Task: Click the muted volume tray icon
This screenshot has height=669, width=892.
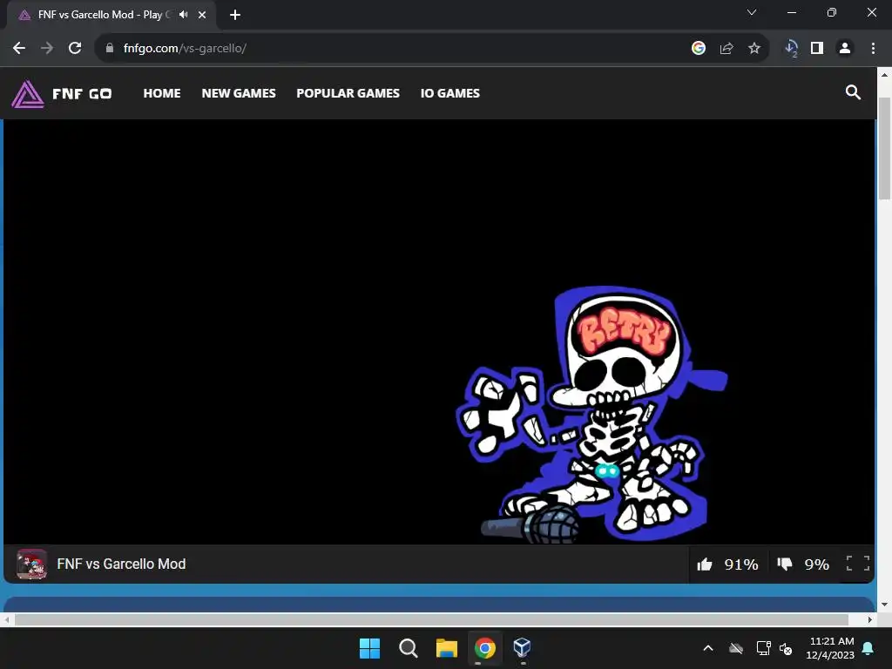Action: pos(786,648)
